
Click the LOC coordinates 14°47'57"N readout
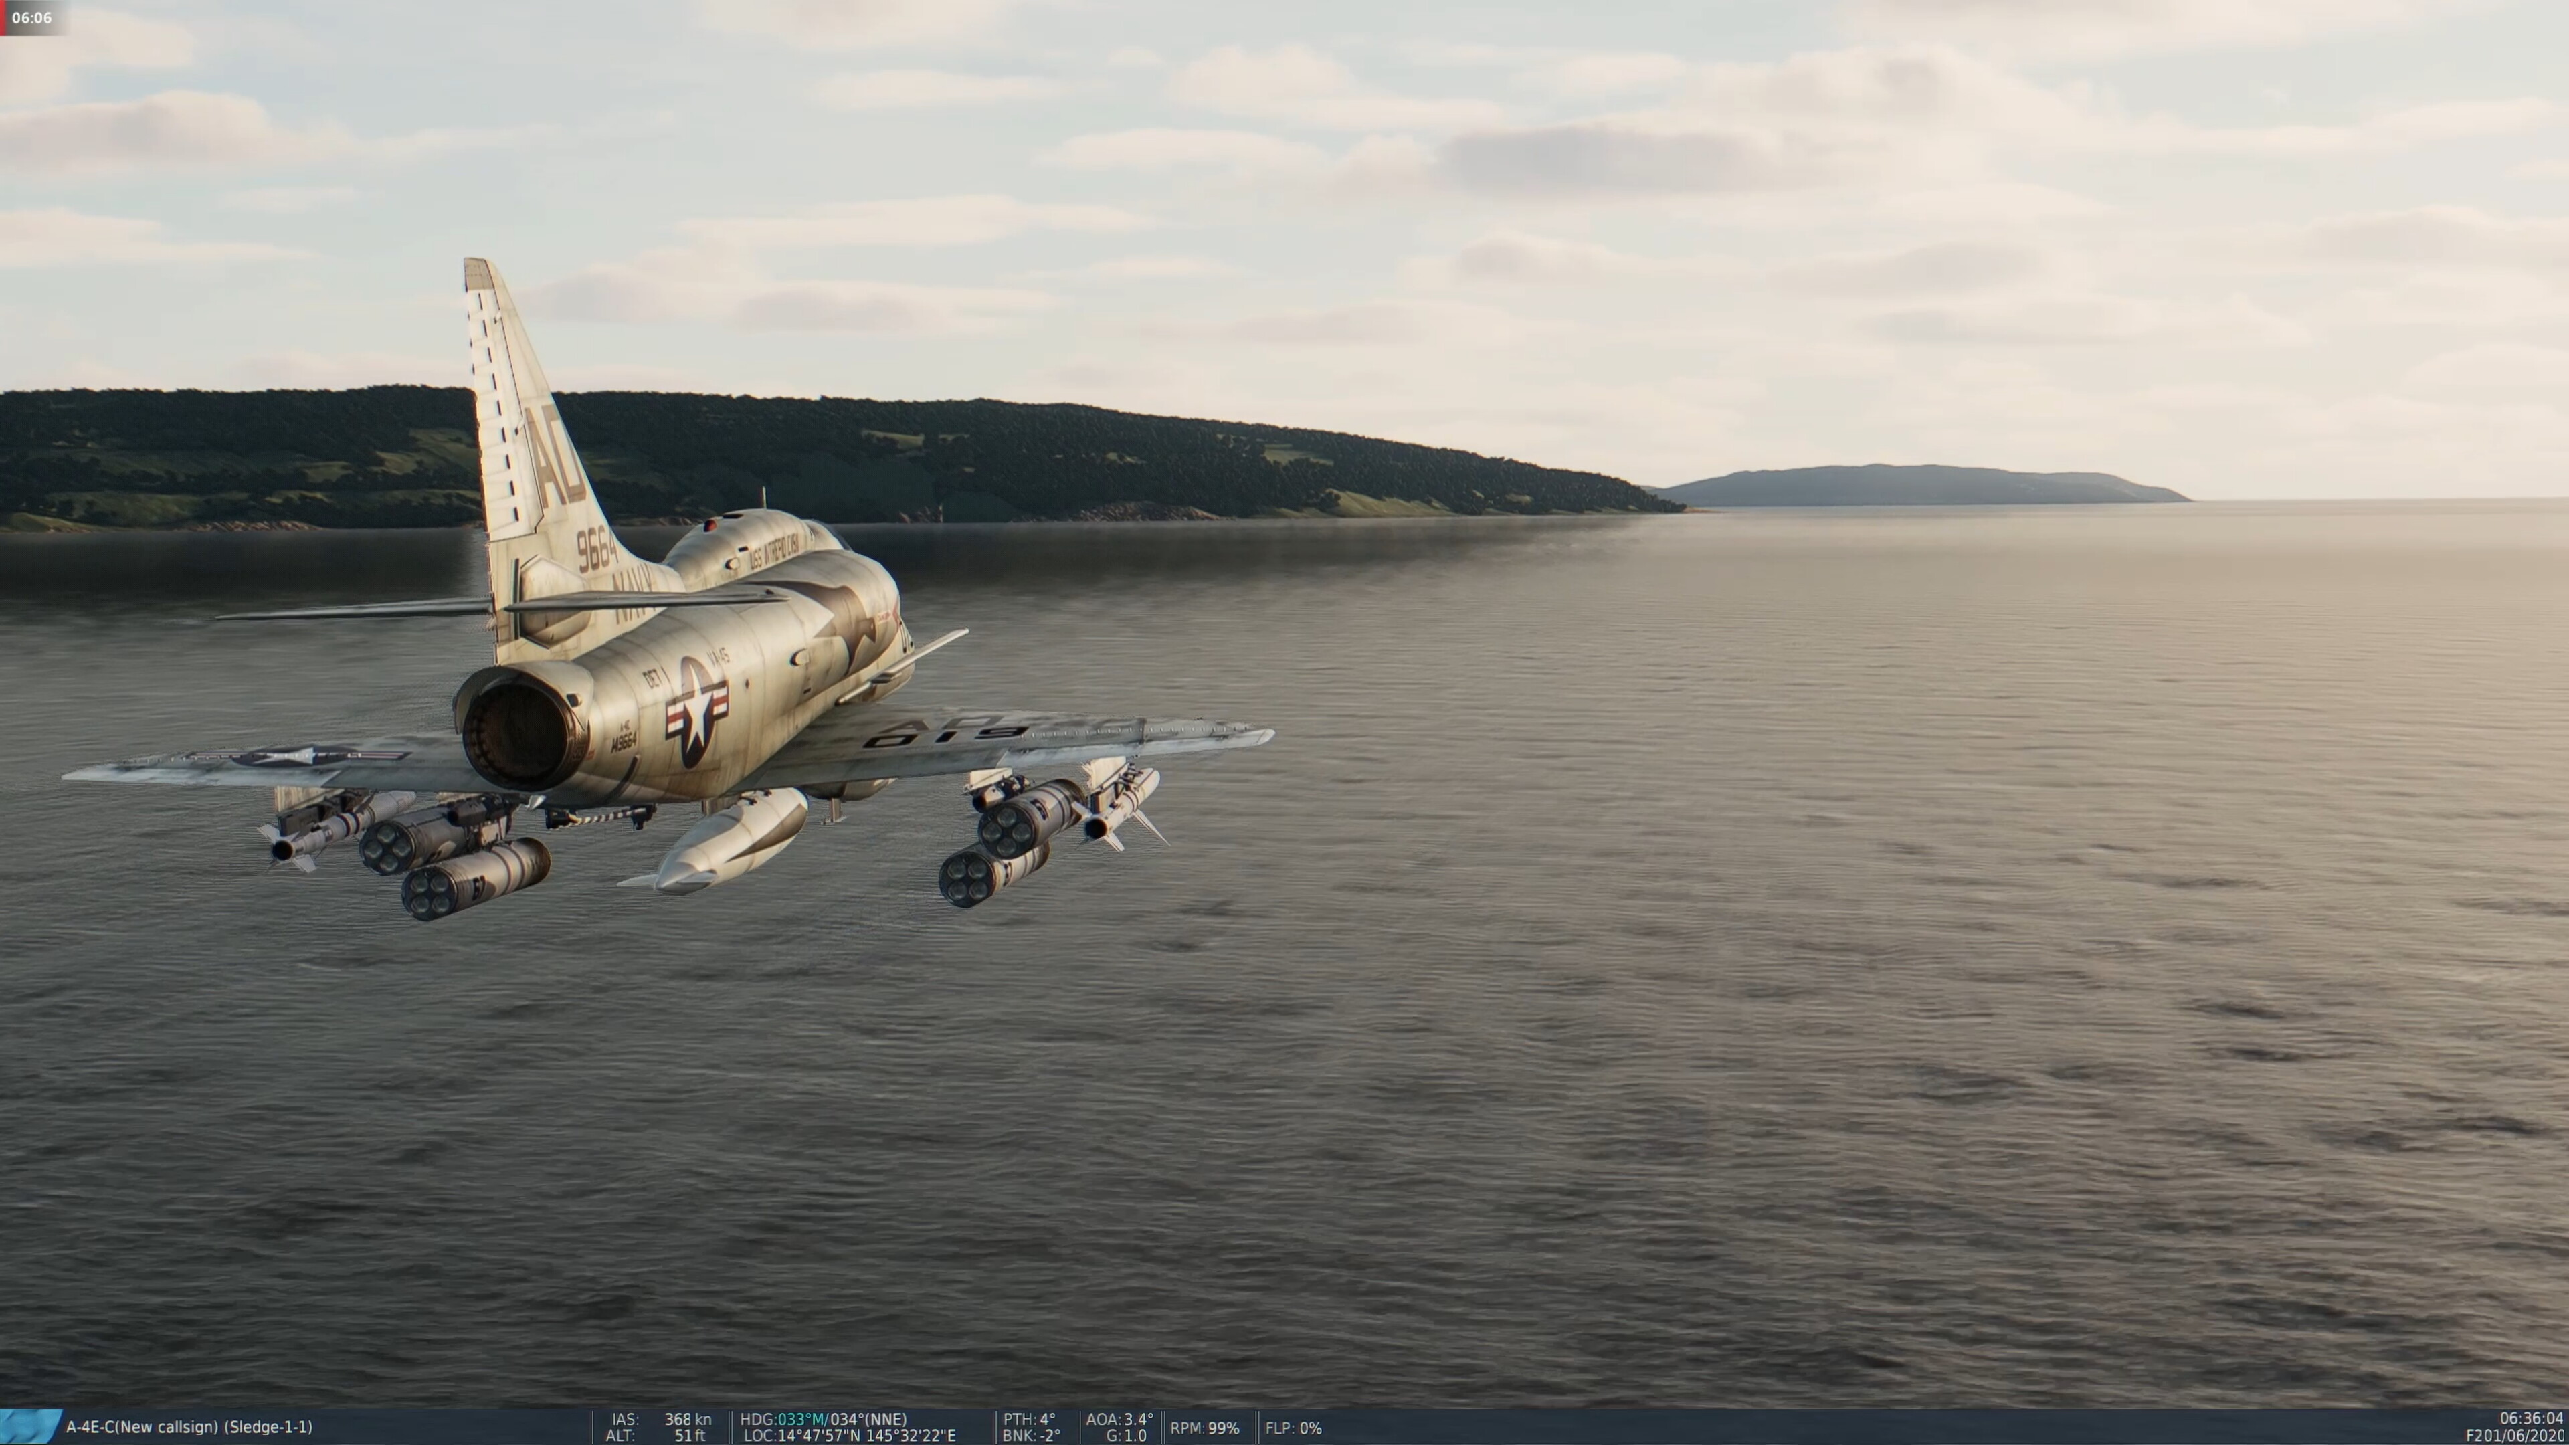[850, 1436]
